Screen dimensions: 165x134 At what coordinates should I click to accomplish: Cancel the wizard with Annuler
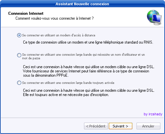(148, 126)
